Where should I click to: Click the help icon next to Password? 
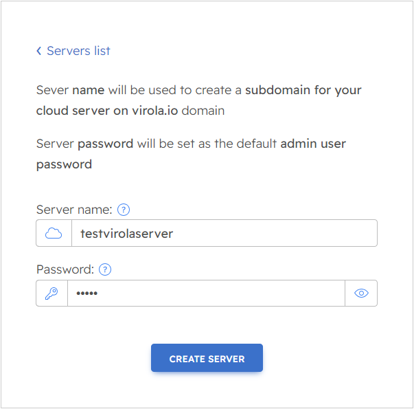click(x=105, y=269)
